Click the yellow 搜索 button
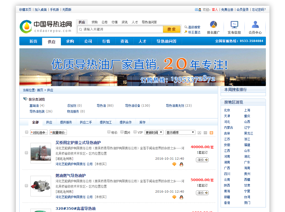This screenshot has width=285, height=212. coord(172,29)
